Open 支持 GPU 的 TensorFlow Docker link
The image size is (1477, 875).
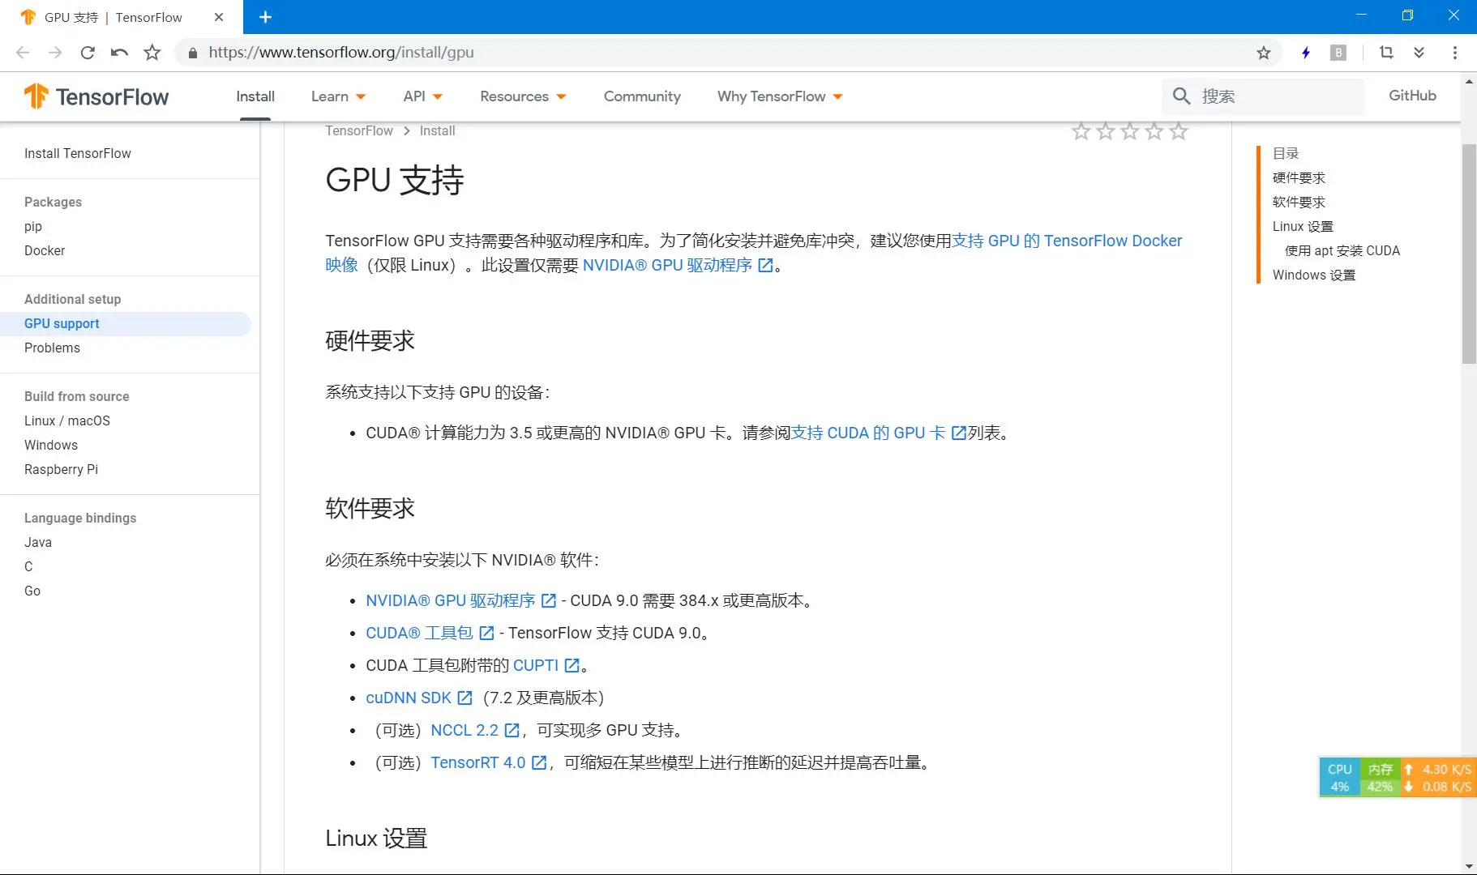[x=1067, y=241]
